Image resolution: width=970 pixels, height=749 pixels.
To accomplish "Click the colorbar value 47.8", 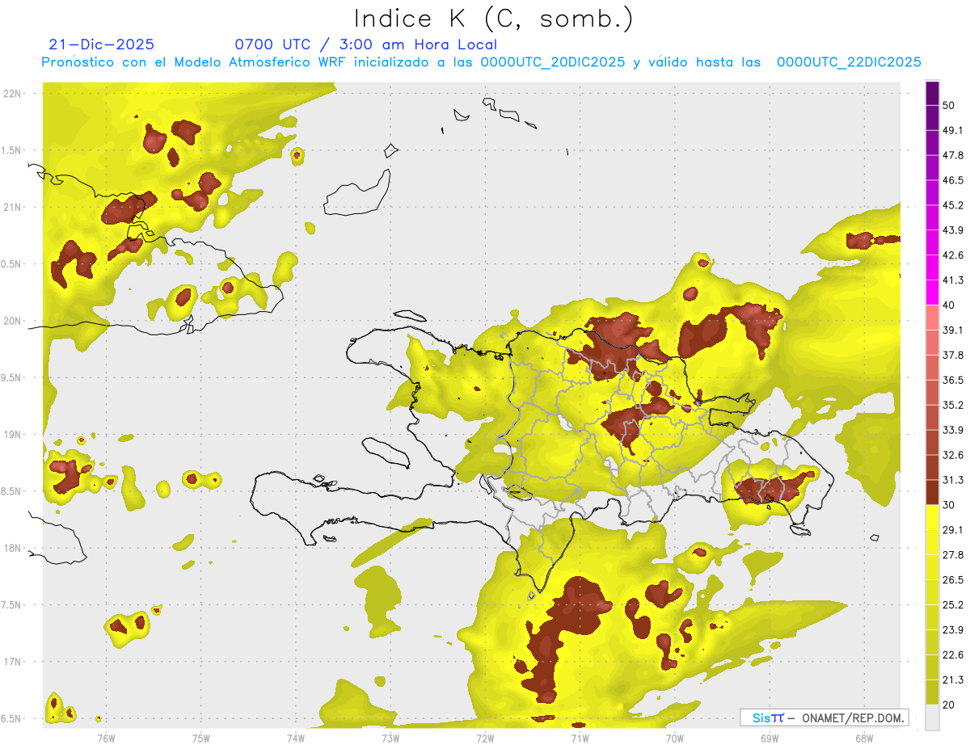I will pyautogui.click(x=952, y=155).
